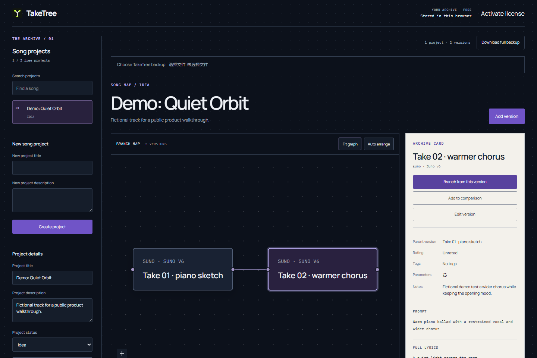This screenshot has width=537, height=358.
Task: Focus the Find a song search field
Action: (x=52, y=88)
